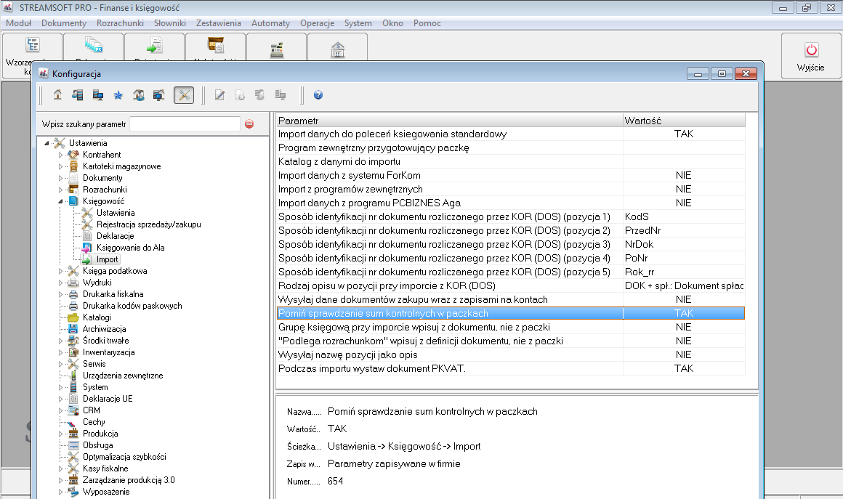Select the crossed tools settings icon

pyautogui.click(x=184, y=95)
